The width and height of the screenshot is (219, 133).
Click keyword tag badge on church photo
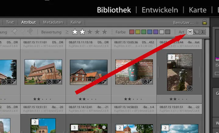coord(49,82)
